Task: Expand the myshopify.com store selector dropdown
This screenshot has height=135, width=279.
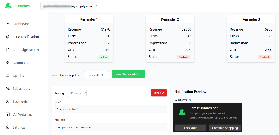Action: point(69,6)
